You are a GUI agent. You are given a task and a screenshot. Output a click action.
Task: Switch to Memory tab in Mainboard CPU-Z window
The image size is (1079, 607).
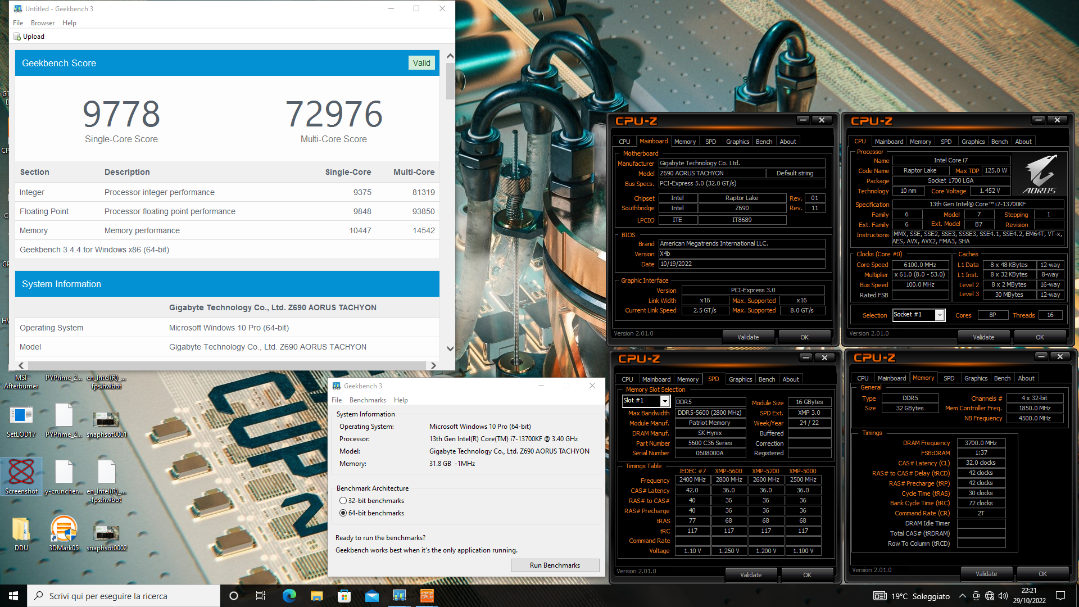coord(685,142)
